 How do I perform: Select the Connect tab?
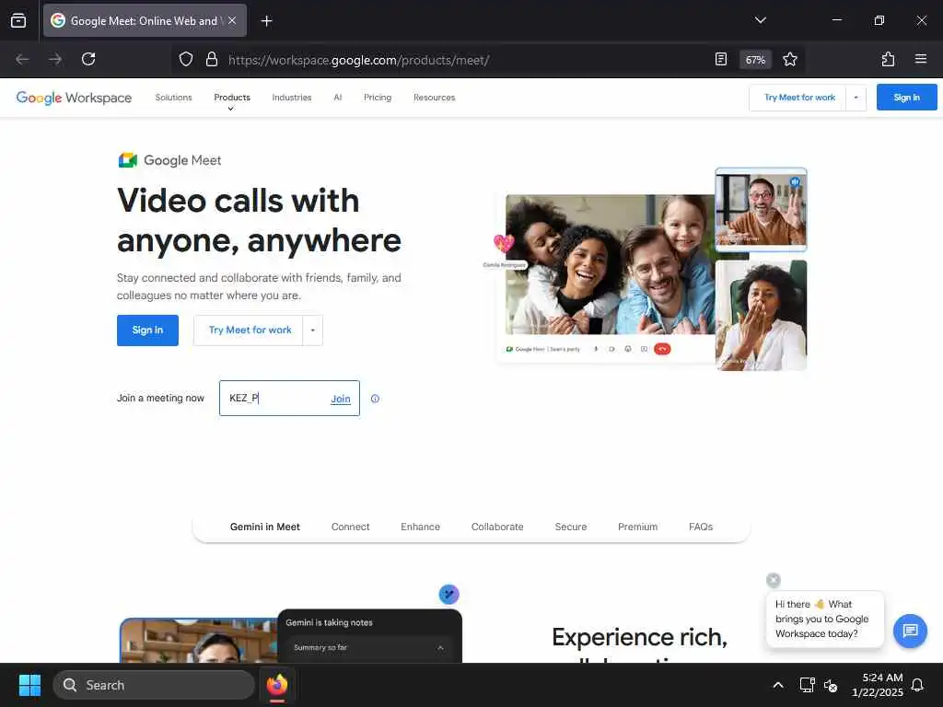[x=350, y=527]
